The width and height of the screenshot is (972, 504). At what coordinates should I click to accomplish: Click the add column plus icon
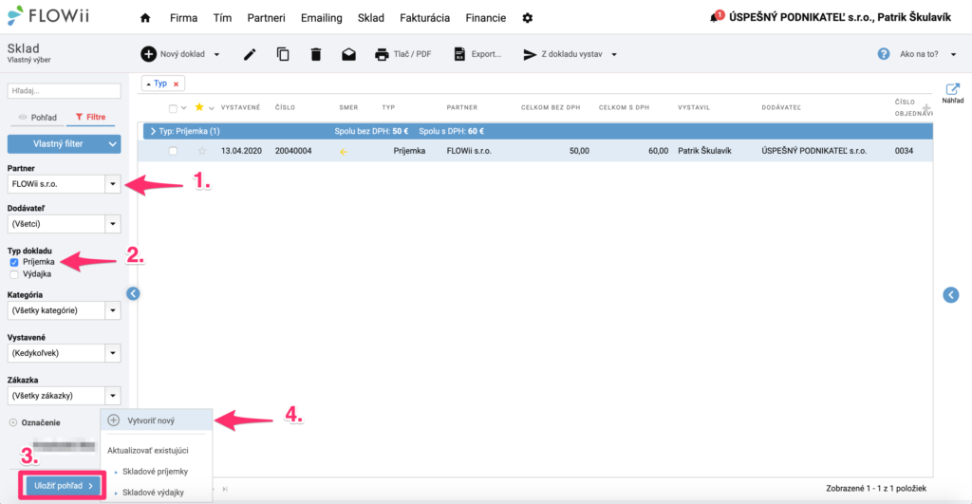point(926,108)
